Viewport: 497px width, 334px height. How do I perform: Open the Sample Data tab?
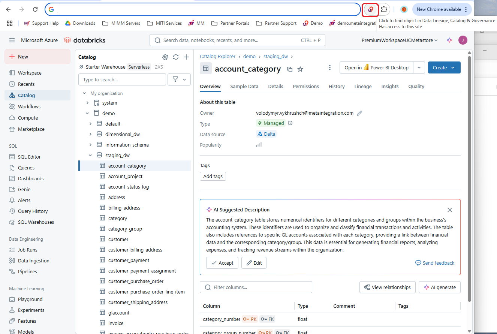point(244,86)
